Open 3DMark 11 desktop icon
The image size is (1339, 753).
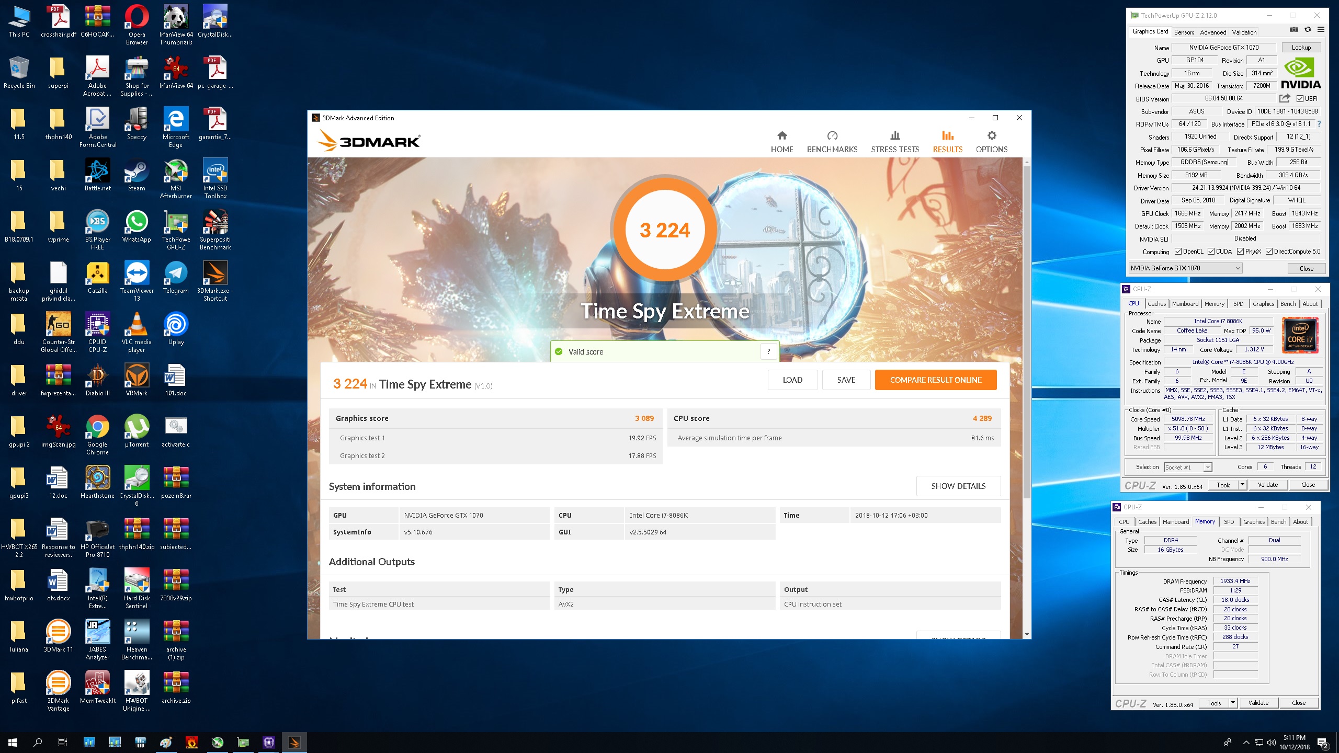pos(58,636)
